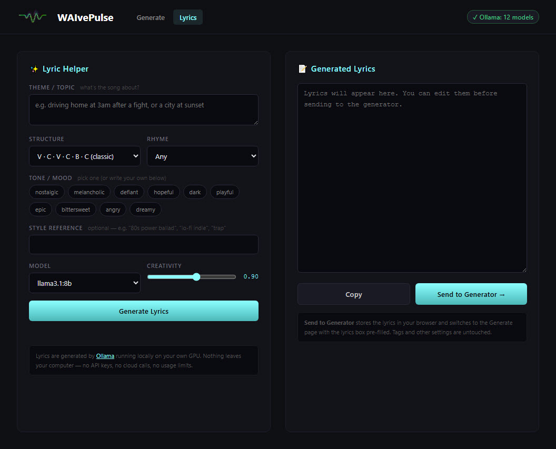Open the Generate tab

151,17
